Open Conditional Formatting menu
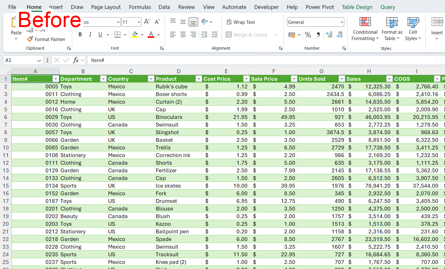The image size is (445, 269). pos(365,29)
